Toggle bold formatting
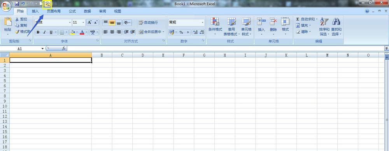Image resolution: width=389 pixels, height=151 pixels. pos(38,32)
